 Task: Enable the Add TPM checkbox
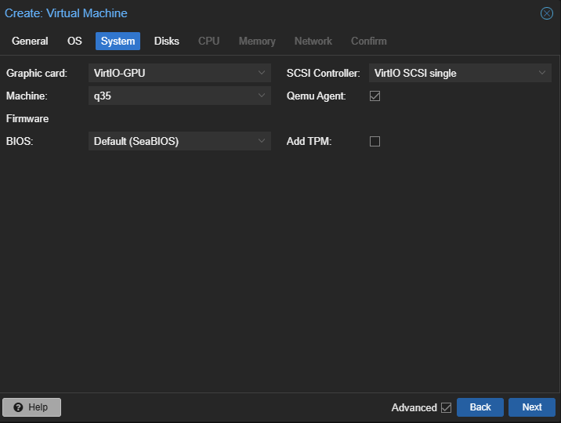click(375, 141)
